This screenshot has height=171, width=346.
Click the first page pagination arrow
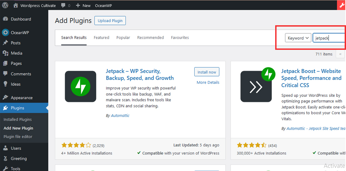click(x=340, y=54)
